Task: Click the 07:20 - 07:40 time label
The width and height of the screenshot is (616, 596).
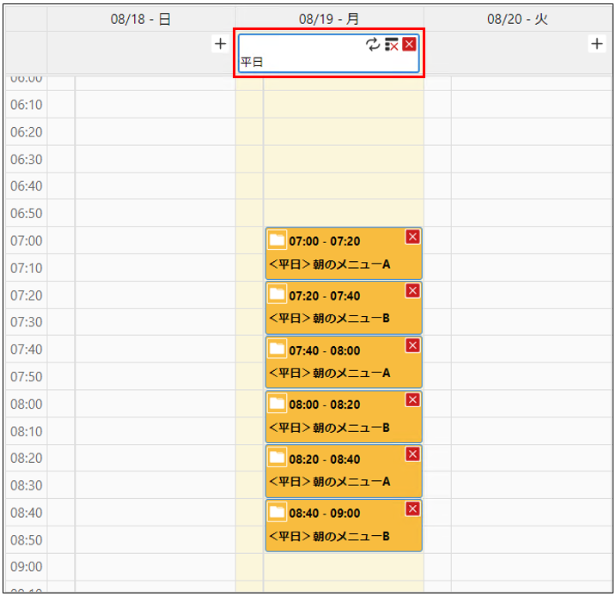Action: (x=325, y=295)
